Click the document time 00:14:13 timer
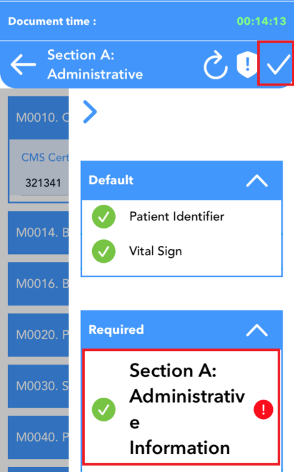The image size is (294, 472). (x=262, y=21)
